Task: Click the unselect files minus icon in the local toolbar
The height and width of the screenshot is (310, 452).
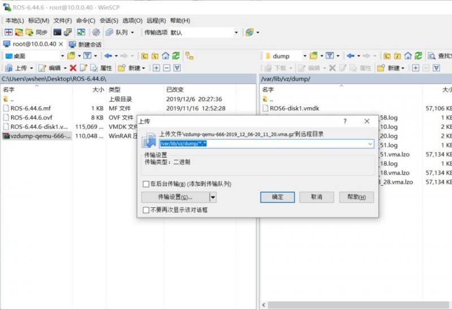Action: pyautogui.click(x=167, y=68)
